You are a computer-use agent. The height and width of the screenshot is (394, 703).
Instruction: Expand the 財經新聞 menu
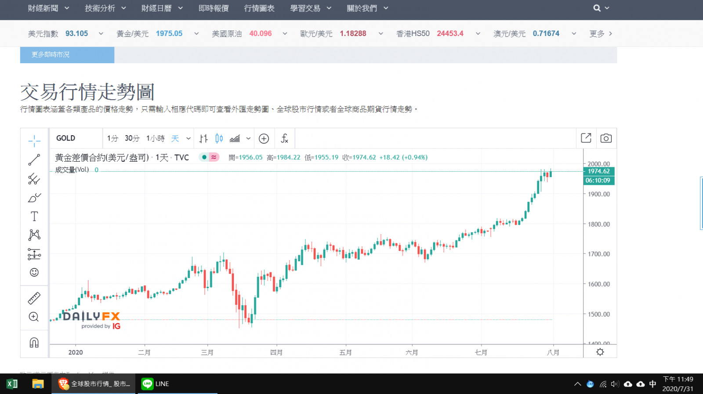pyautogui.click(x=48, y=8)
